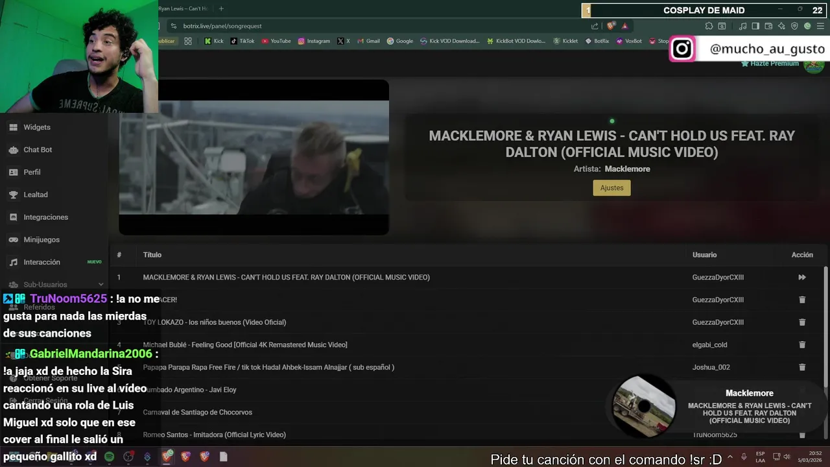Select the Romeo Santos - Imitadora row title
The height and width of the screenshot is (467, 830).
pos(214,435)
